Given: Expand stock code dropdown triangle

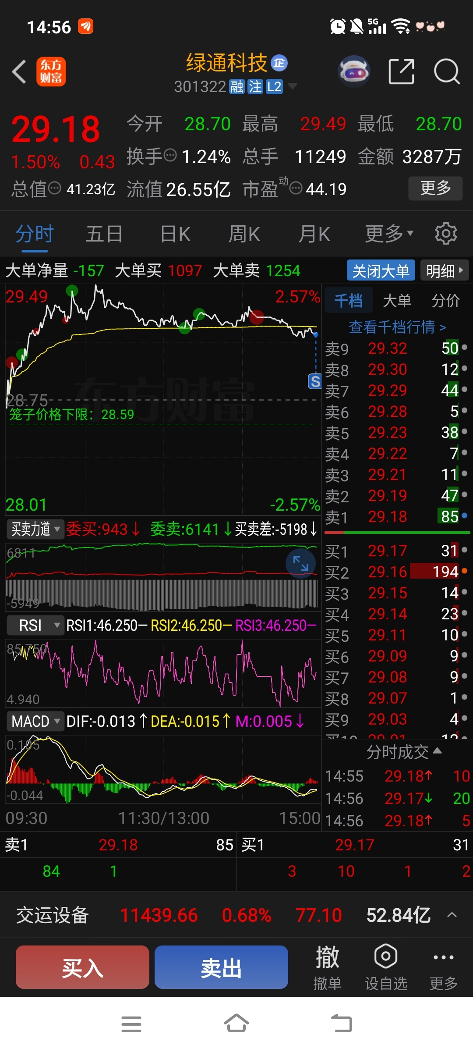Looking at the screenshot, I should (292, 86).
